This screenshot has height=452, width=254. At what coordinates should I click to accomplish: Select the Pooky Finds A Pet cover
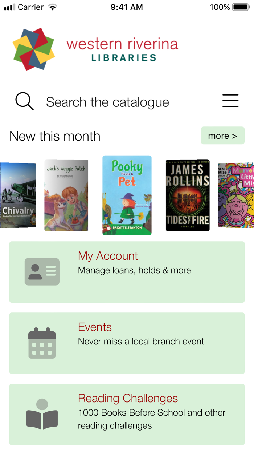coord(127,195)
